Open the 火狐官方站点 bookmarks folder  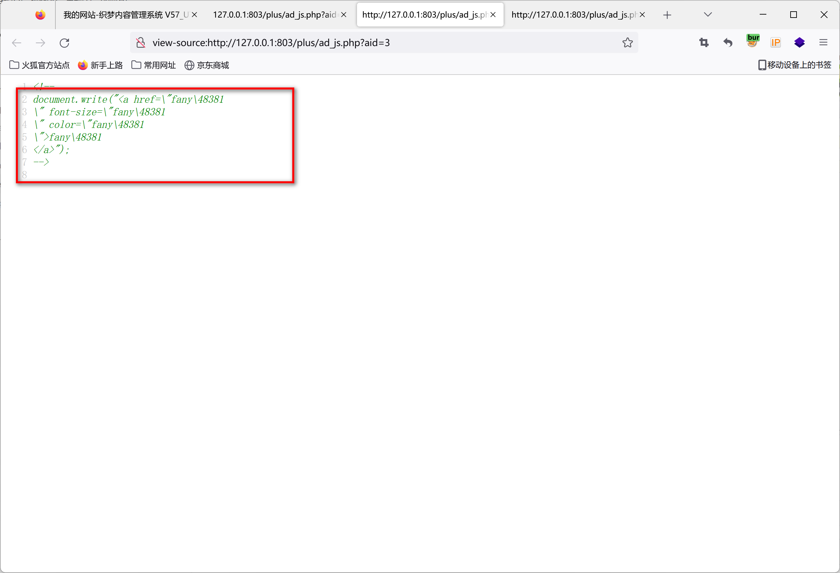pos(39,65)
